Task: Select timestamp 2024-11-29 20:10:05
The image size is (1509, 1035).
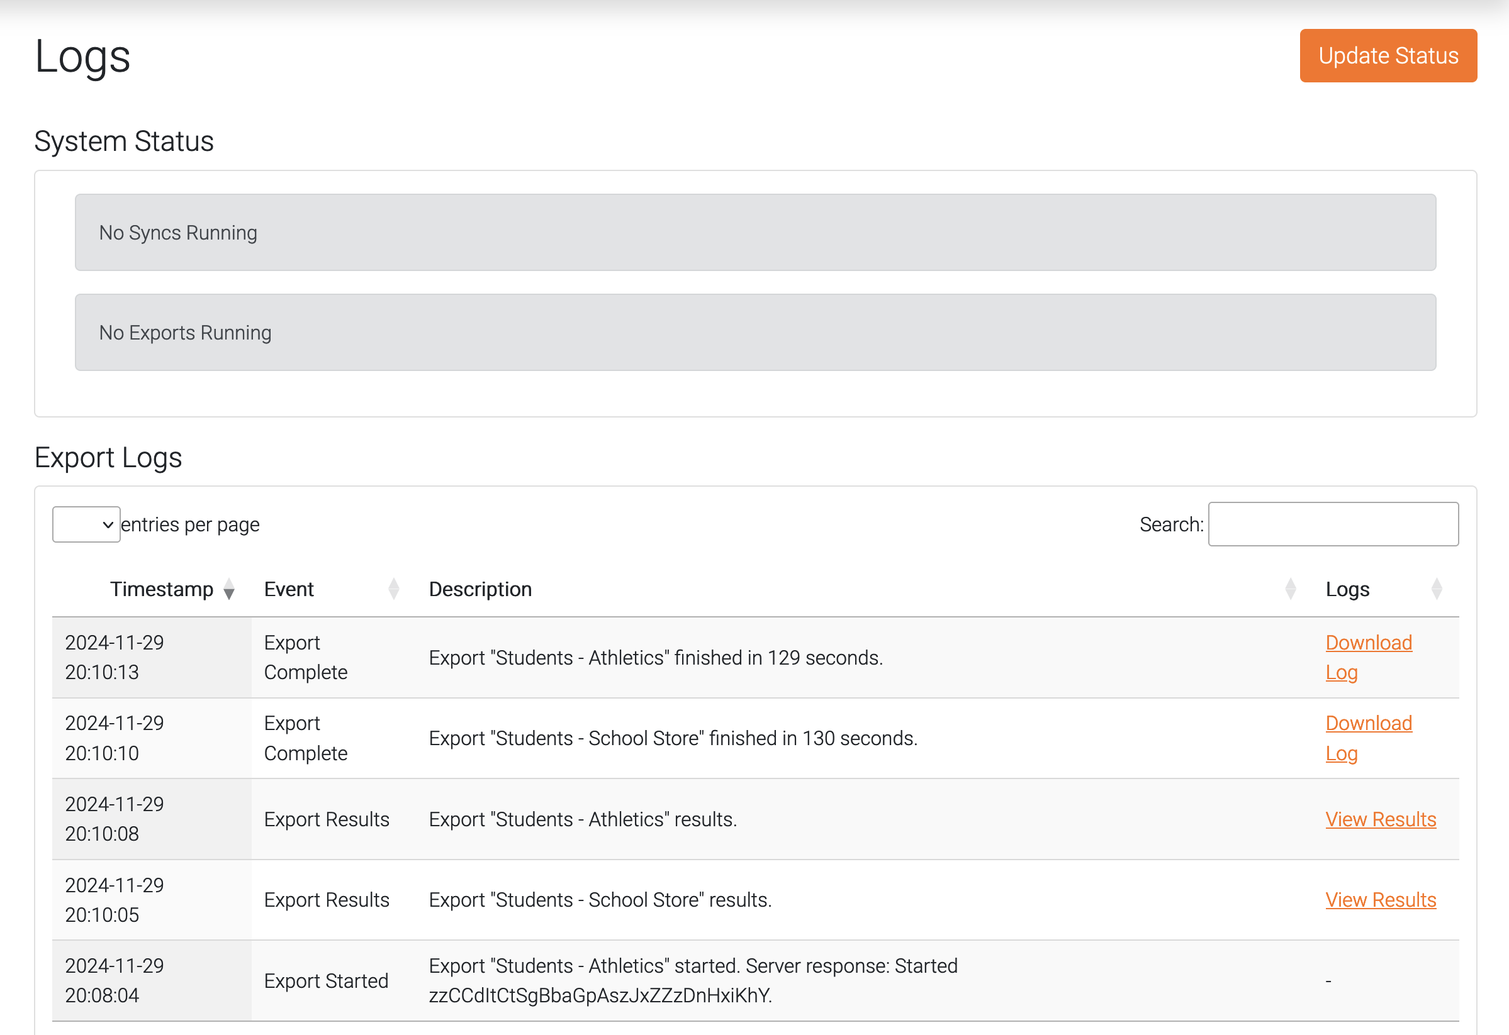Action: click(115, 900)
